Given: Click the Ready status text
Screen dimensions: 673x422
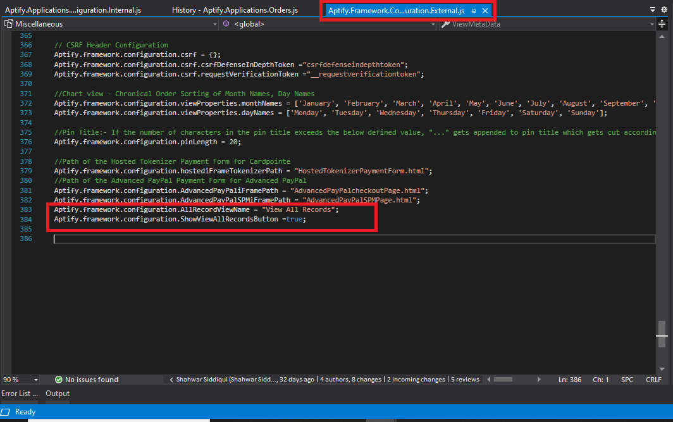Looking at the screenshot, I should tap(25, 412).
